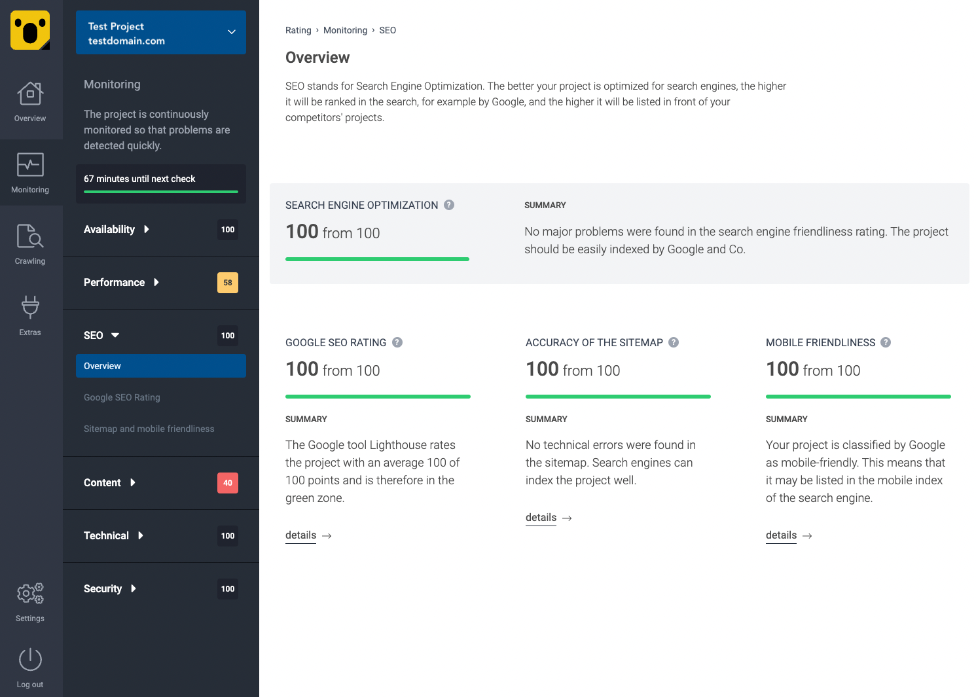Select the Crawling magnifier icon
This screenshot has height=697, width=976.
pyautogui.click(x=29, y=237)
